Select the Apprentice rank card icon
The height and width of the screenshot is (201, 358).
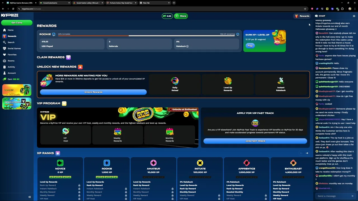click(246, 163)
